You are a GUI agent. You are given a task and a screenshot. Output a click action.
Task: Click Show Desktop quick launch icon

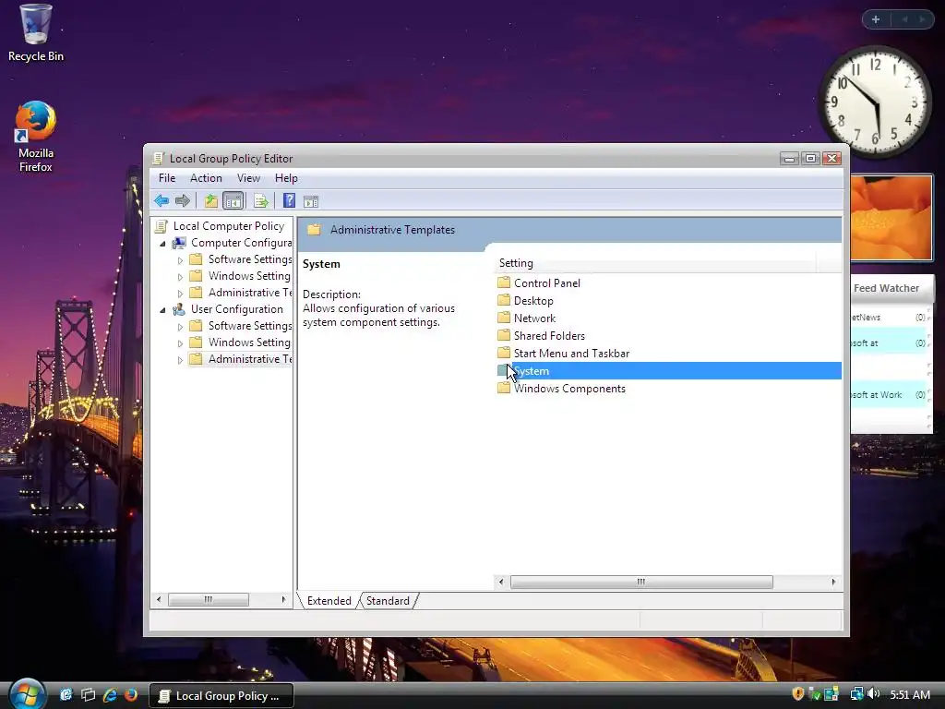click(x=66, y=694)
